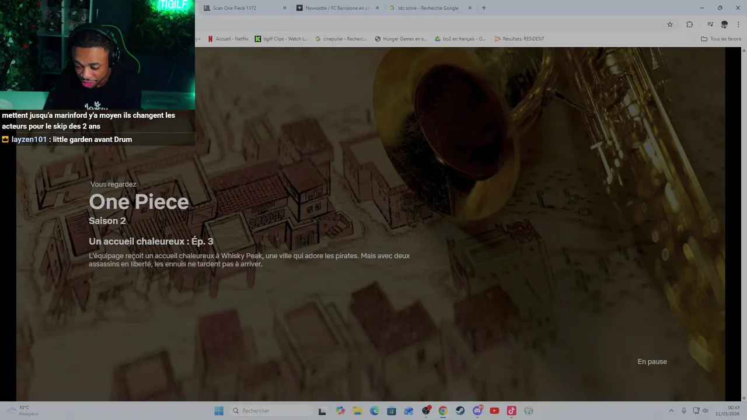
Task: Open Discord from the taskbar
Action: pyautogui.click(x=477, y=411)
